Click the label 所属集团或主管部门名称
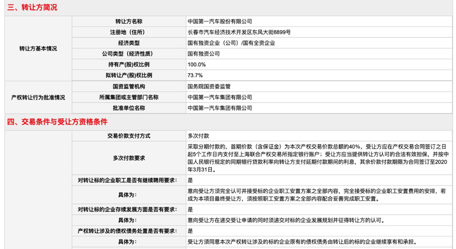The height and width of the screenshot is (249, 456). click(129, 97)
